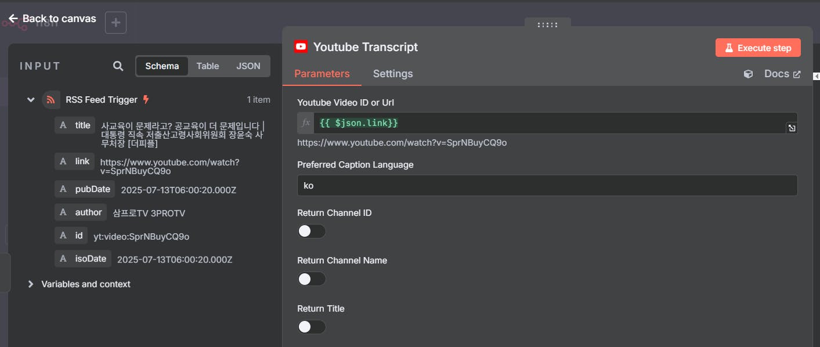Click the cube package icon near Docs
Screen dimensions: 820x347
coord(749,74)
